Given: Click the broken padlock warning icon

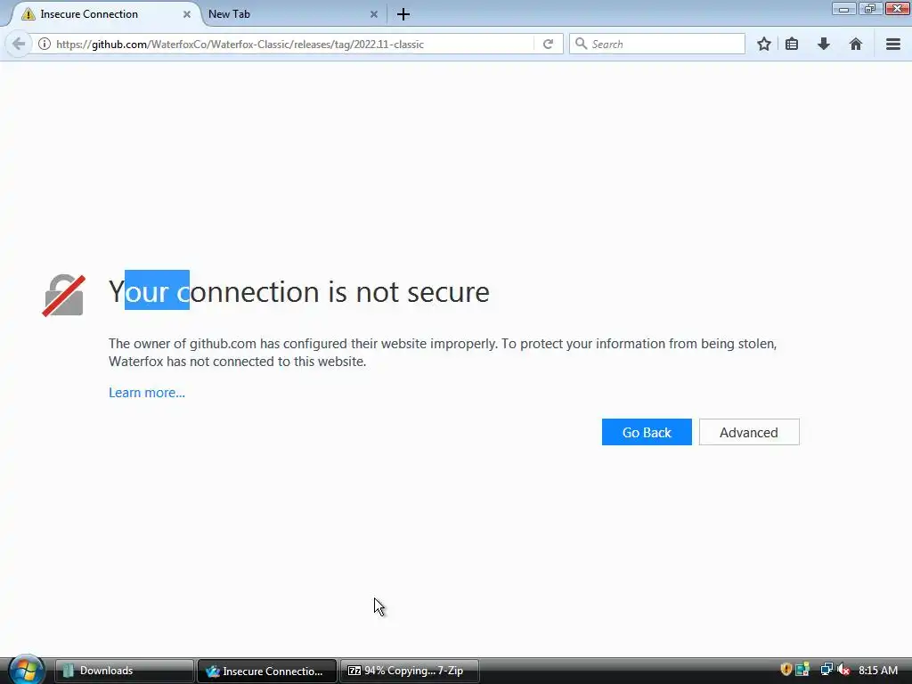Looking at the screenshot, I should (x=64, y=296).
